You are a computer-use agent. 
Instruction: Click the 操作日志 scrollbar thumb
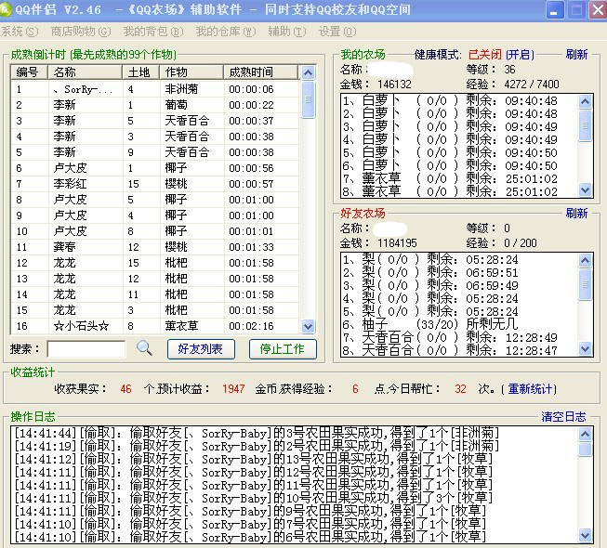(585, 450)
